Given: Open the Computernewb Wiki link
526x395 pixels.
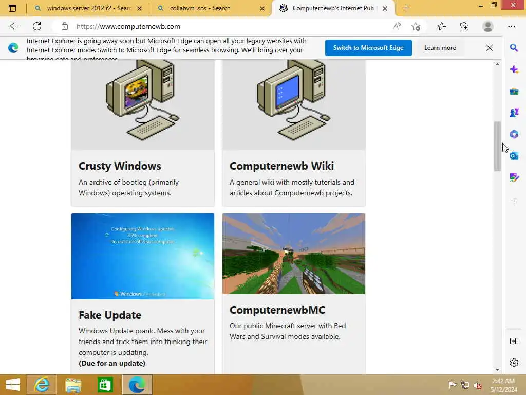Looking at the screenshot, I should pos(282,166).
